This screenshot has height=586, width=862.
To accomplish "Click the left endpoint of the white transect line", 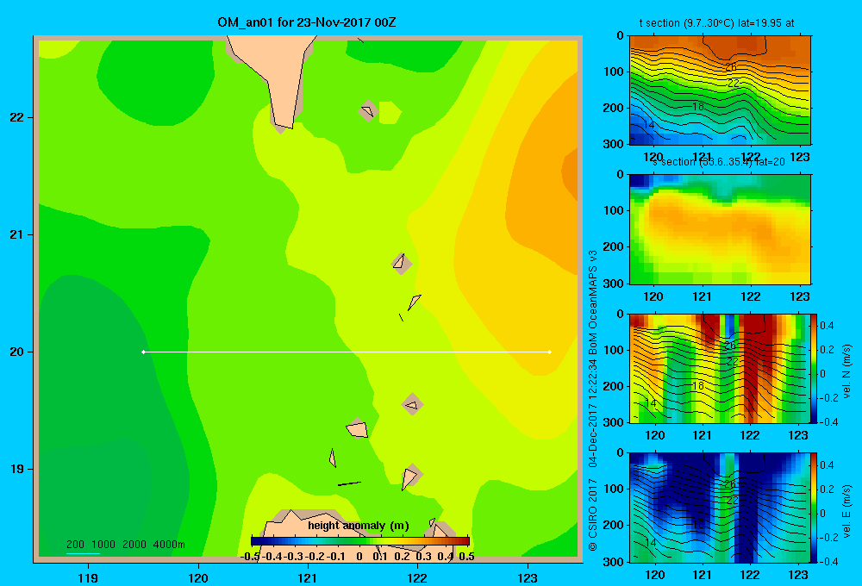I will coord(143,352).
